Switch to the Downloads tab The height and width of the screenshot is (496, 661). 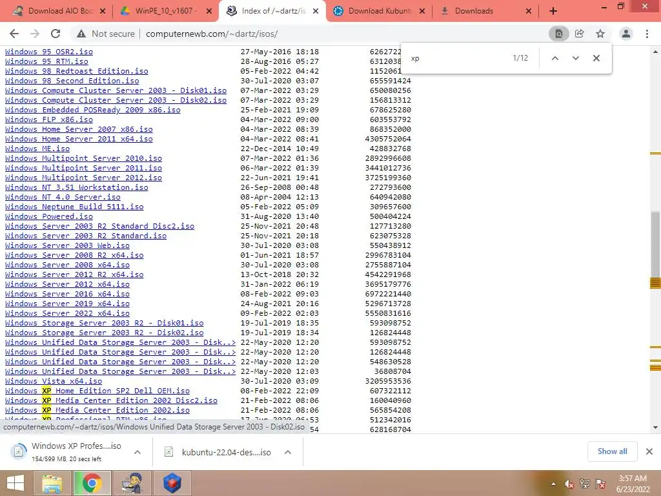[x=485, y=11]
